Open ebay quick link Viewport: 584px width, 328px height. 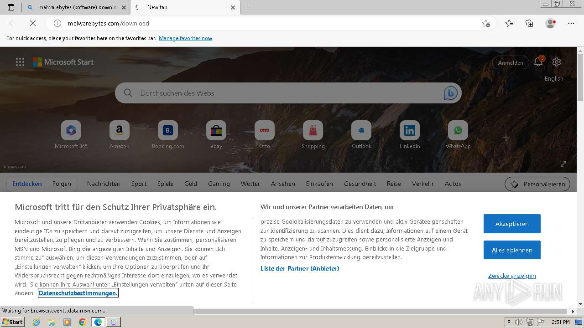[x=216, y=135]
